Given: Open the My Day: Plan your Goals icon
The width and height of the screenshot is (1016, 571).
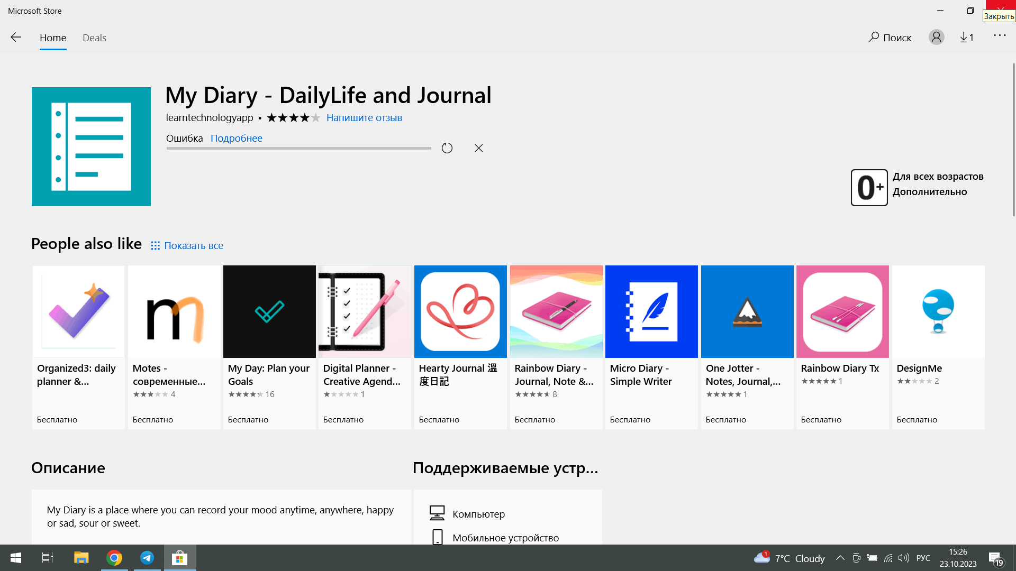Looking at the screenshot, I should pyautogui.click(x=269, y=311).
